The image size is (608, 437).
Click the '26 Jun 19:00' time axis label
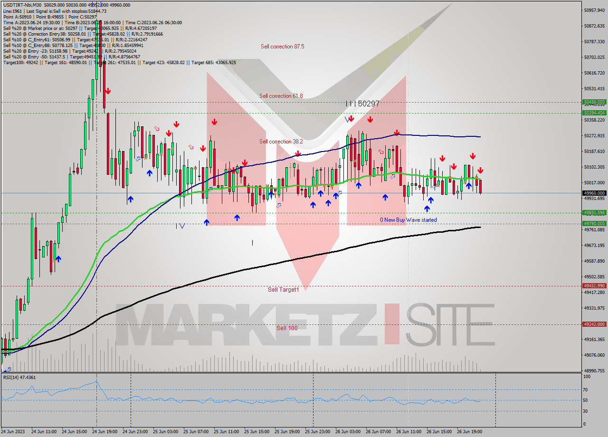(x=469, y=432)
